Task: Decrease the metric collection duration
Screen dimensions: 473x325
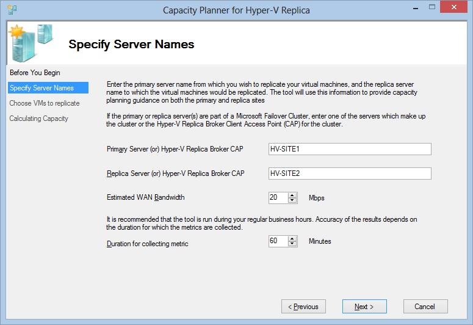Action: (292, 244)
